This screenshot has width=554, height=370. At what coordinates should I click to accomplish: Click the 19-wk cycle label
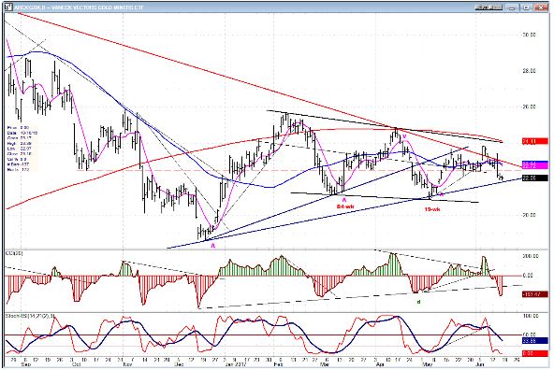click(431, 209)
